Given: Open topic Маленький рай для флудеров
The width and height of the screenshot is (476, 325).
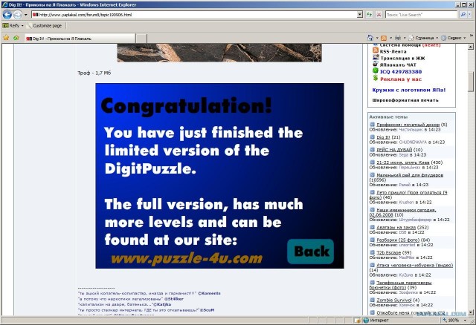Looking at the screenshot, I should point(410,175).
